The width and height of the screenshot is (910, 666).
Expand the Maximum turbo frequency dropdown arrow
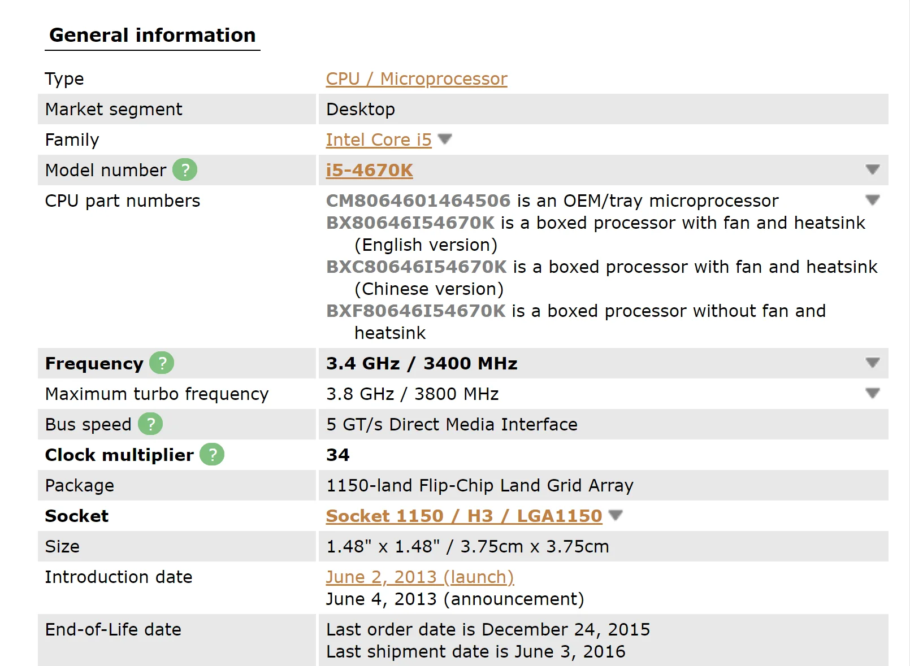click(x=872, y=393)
